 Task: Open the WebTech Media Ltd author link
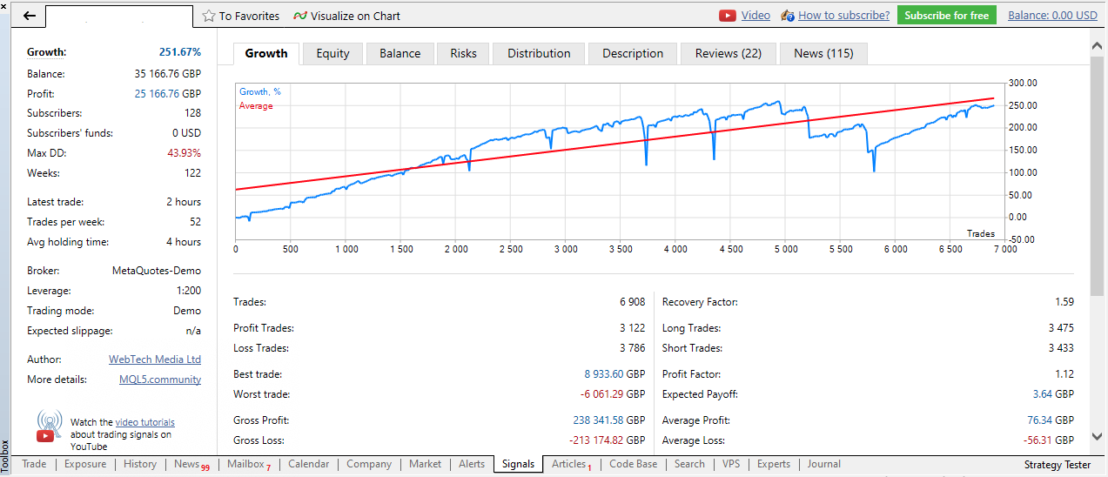[x=154, y=359]
